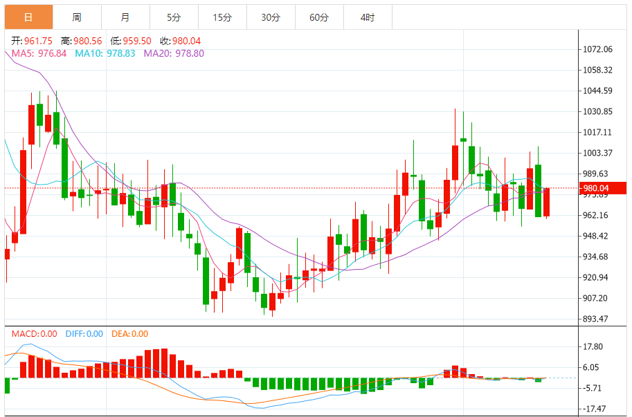
Task: Open the 60分 interval tab
Action: [x=319, y=17]
